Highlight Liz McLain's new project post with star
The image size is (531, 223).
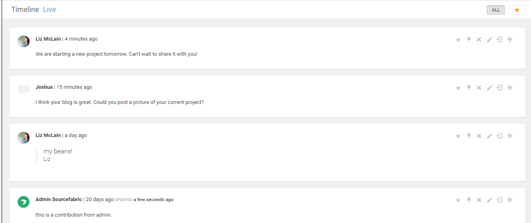(458, 39)
